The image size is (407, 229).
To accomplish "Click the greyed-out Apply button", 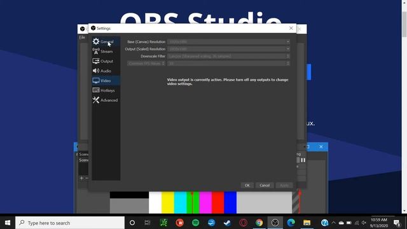I will click(284, 185).
